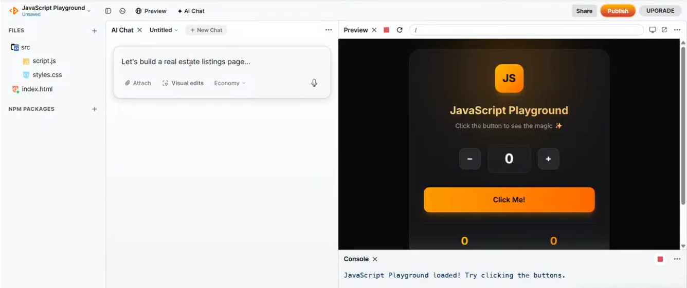Decrement counter with minus button
687x288 pixels.
tap(469, 159)
